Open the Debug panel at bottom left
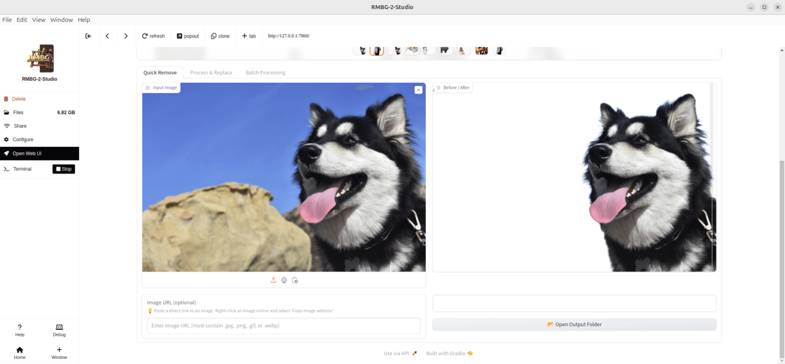 [x=59, y=330]
